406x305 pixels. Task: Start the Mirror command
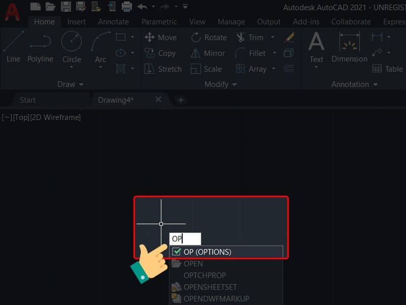click(209, 53)
